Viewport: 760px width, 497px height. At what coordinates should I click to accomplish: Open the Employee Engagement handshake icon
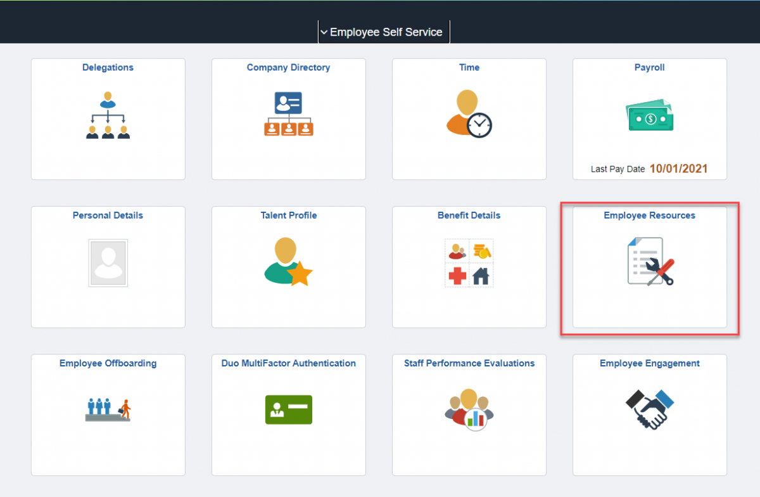point(650,410)
